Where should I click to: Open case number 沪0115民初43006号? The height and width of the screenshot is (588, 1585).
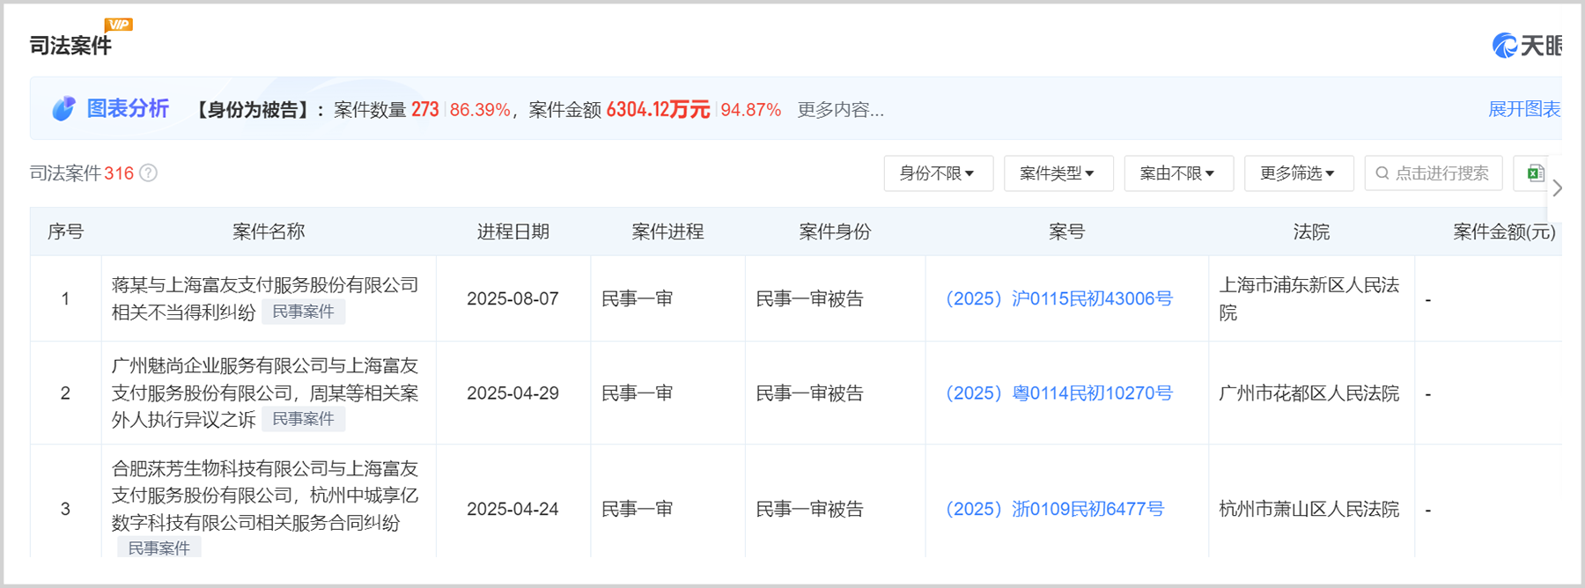tap(1058, 299)
